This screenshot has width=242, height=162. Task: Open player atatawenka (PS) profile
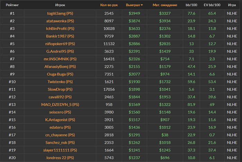tap(60, 21)
